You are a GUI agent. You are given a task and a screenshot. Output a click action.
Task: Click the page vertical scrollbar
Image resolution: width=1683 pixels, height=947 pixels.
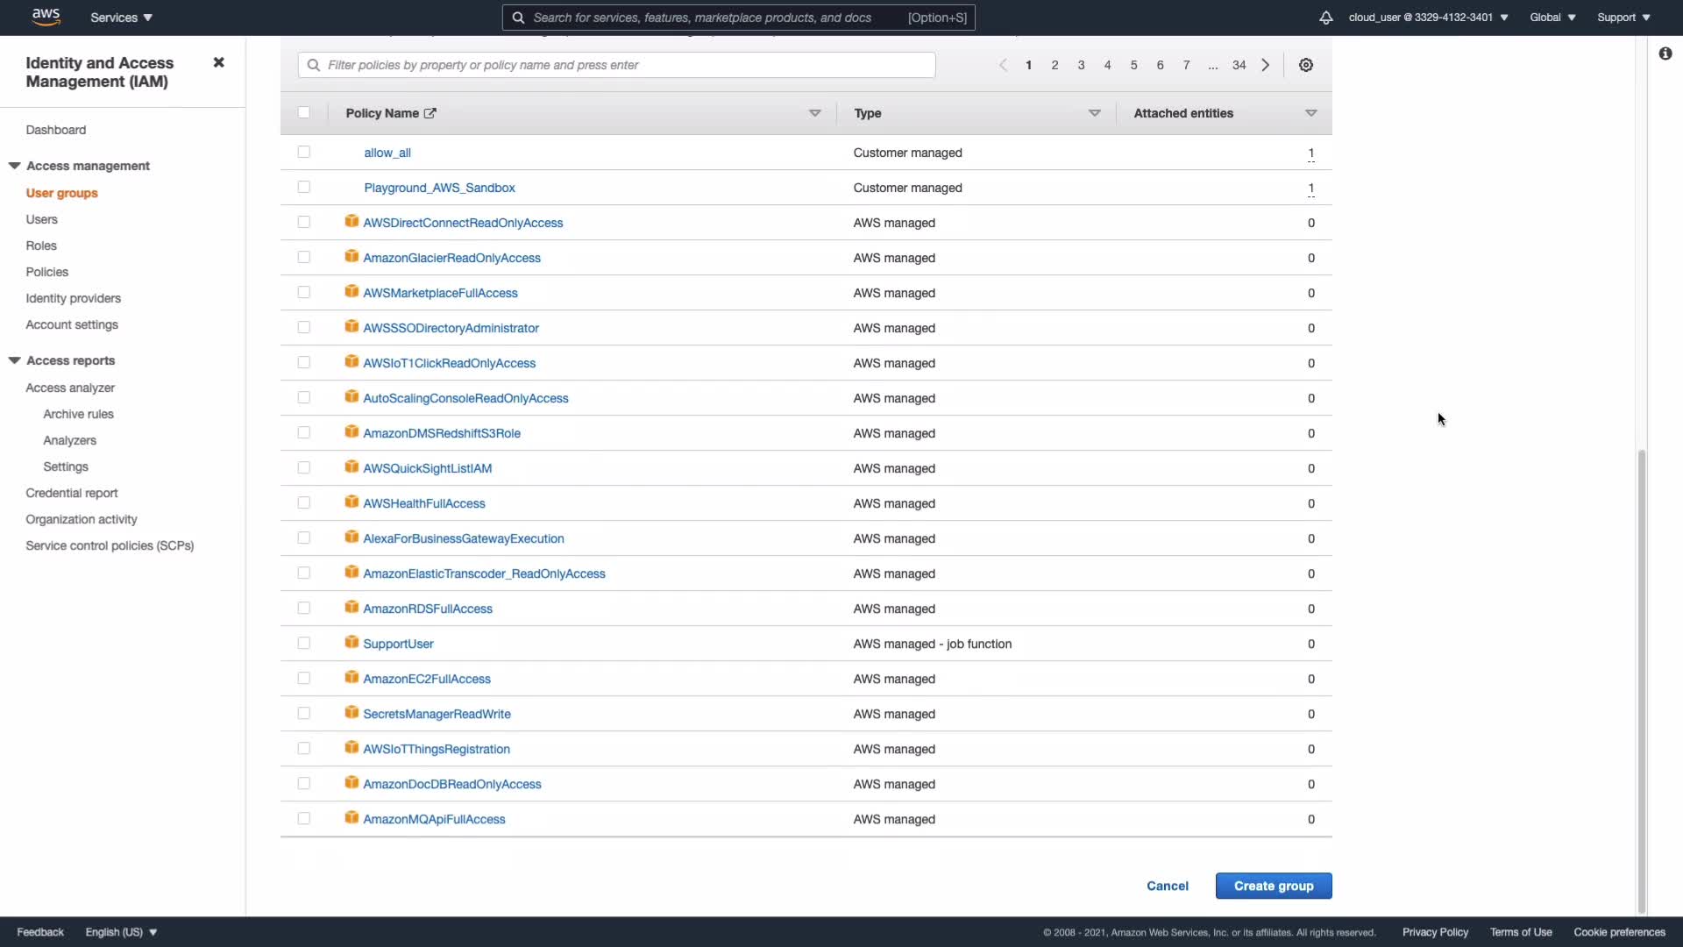pos(1641,680)
